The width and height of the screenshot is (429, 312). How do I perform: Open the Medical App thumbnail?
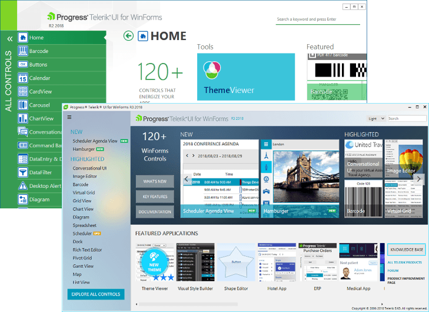(x=358, y=262)
